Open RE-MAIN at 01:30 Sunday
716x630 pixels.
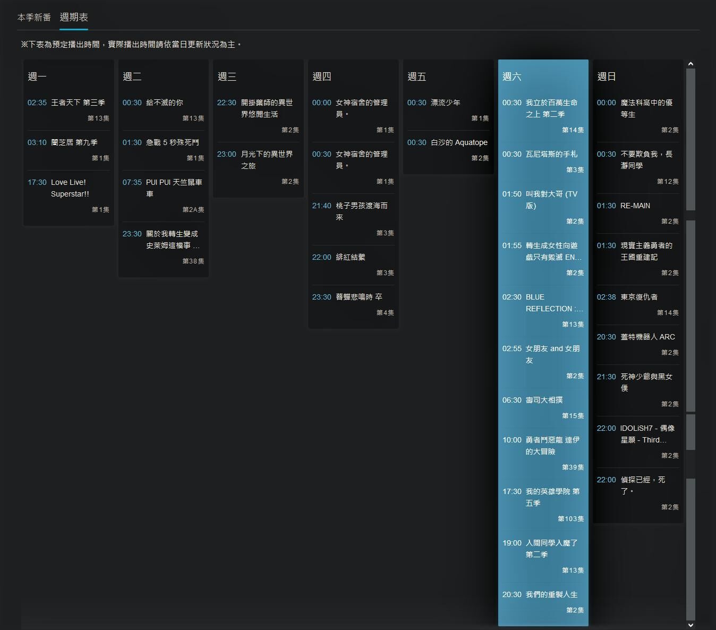tap(635, 206)
